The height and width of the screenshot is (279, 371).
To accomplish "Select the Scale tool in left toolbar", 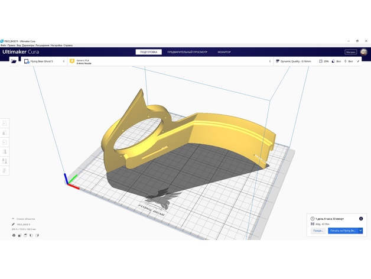I will click(x=5, y=132).
